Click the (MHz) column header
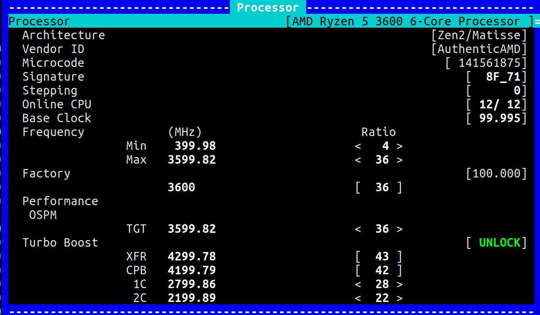The width and height of the screenshot is (540, 315). pyautogui.click(x=185, y=132)
